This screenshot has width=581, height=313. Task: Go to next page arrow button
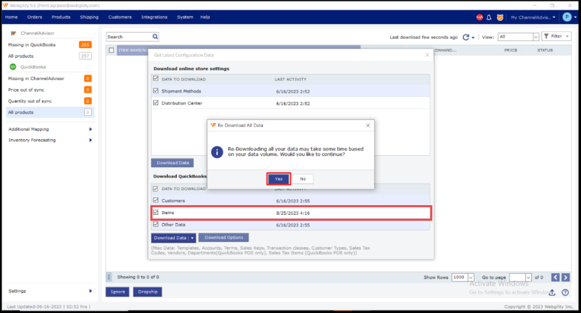point(565,277)
